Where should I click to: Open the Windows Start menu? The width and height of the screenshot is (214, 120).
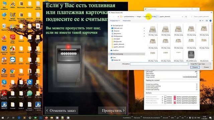pos(3,118)
